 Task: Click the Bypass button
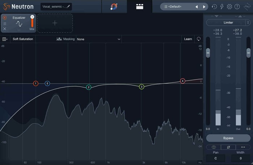(228, 138)
